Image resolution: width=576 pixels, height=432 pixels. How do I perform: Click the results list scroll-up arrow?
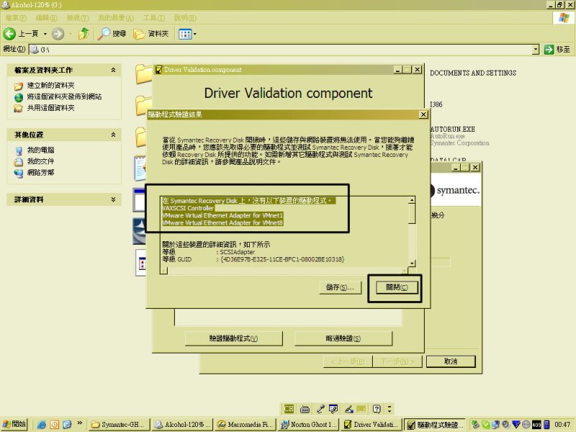412,200
